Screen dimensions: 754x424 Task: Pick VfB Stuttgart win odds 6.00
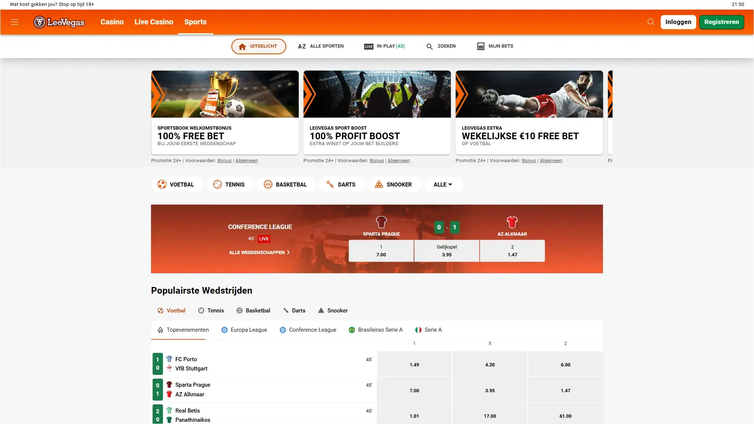pyautogui.click(x=565, y=365)
